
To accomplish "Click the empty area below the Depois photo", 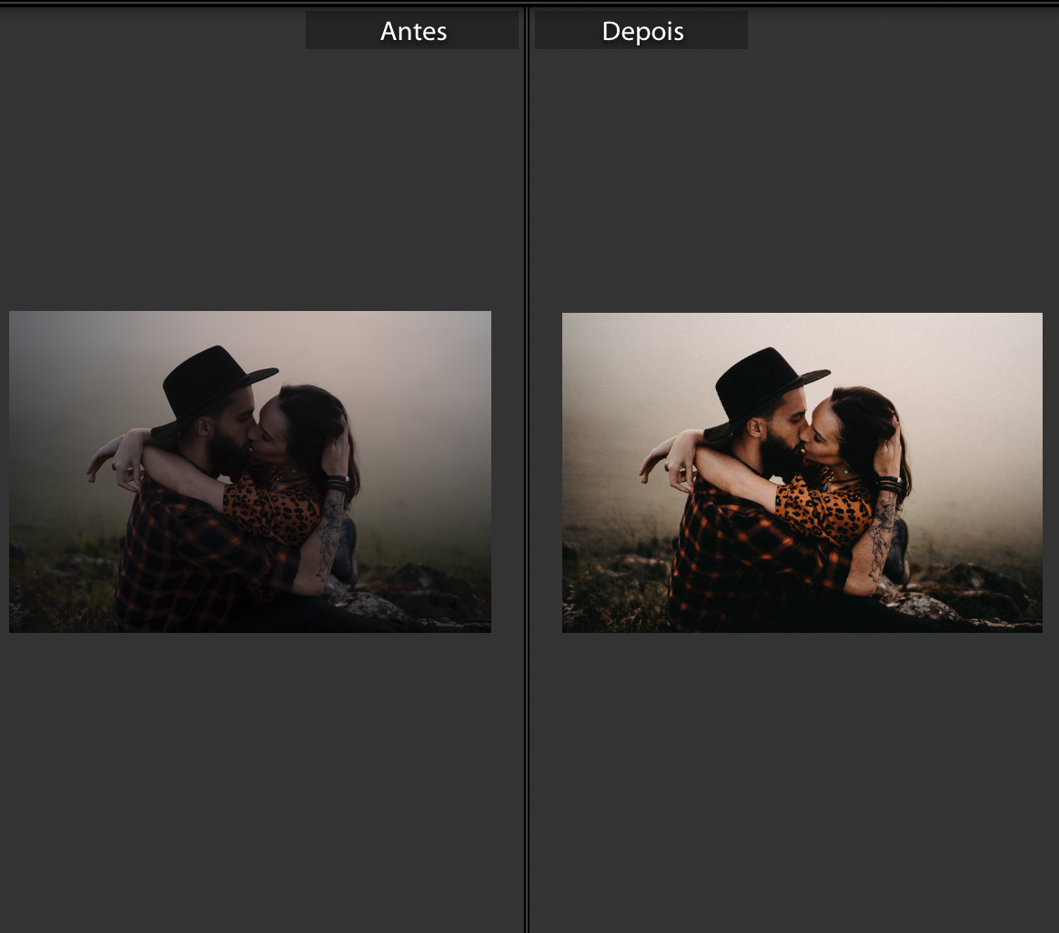I will (x=801, y=782).
